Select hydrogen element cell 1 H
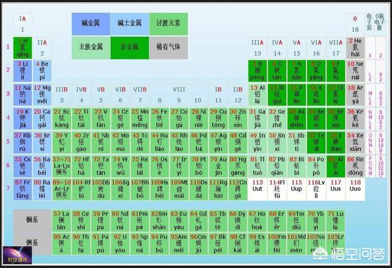This screenshot has height=268, width=392. pyautogui.click(x=23, y=47)
